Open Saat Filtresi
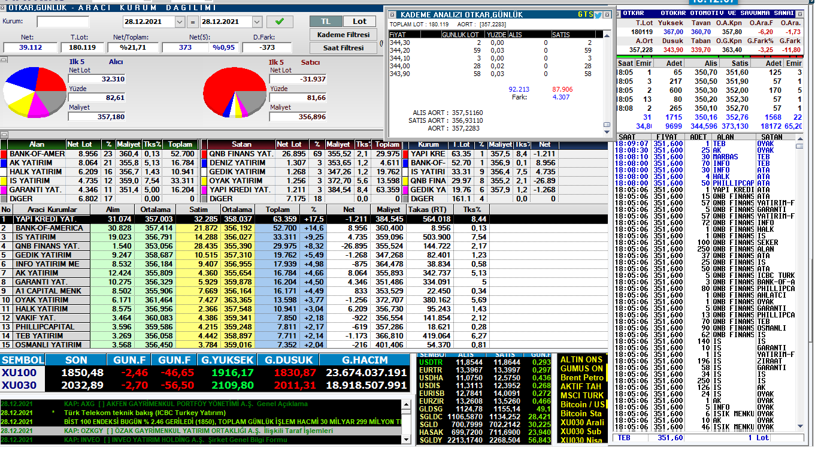This screenshot has height=460, width=818. tap(343, 48)
